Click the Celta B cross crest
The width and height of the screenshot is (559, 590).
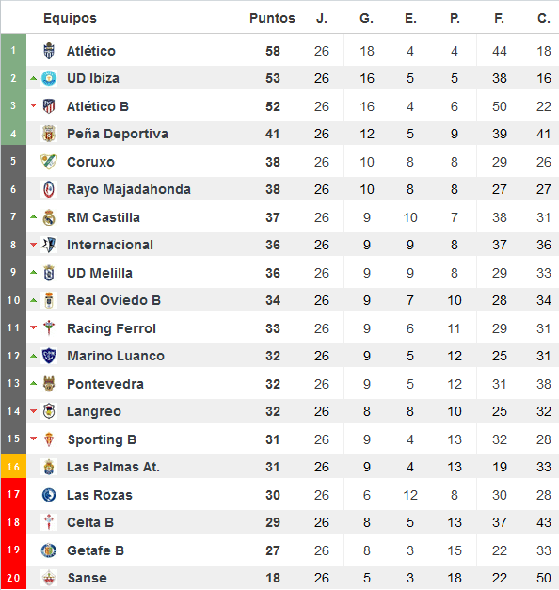point(49,522)
